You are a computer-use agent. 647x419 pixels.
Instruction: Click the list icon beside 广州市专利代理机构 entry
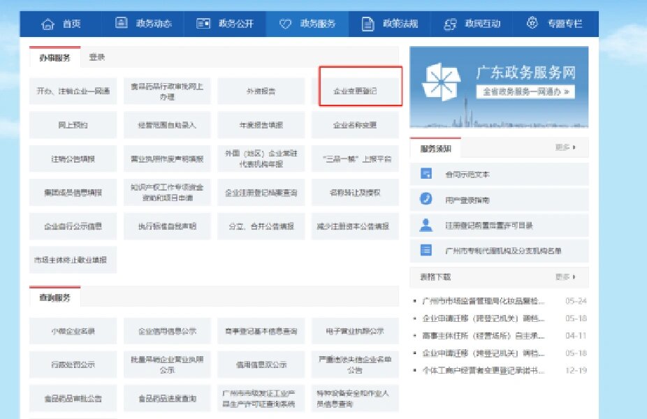pyautogui.click(x=426, y=250)
